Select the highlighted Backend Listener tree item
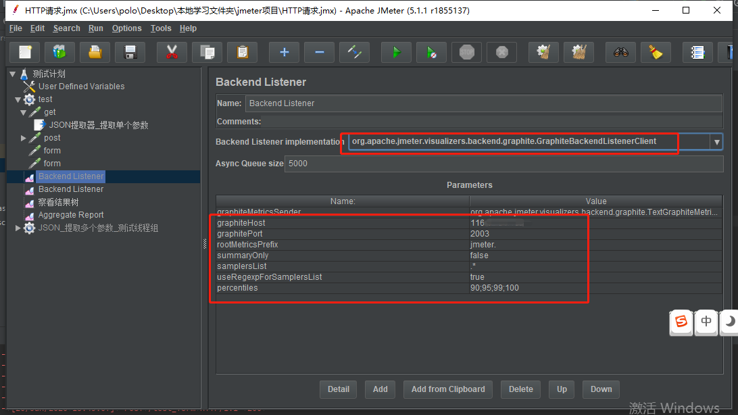 (x=71, y=176)
